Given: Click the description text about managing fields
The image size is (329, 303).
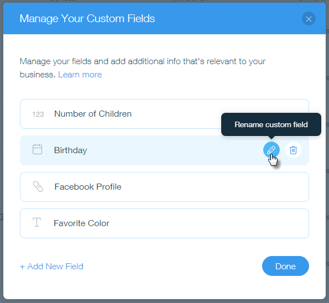Looking at the screenshot, I should click(143, 68).
